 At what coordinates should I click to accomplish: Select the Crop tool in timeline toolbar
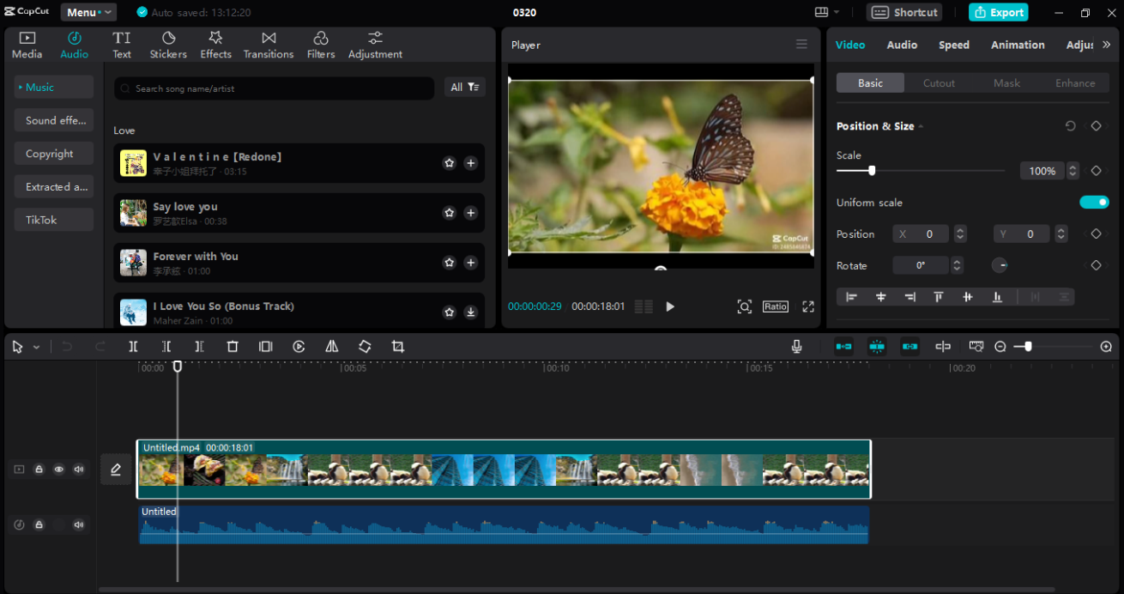[397, 347]
